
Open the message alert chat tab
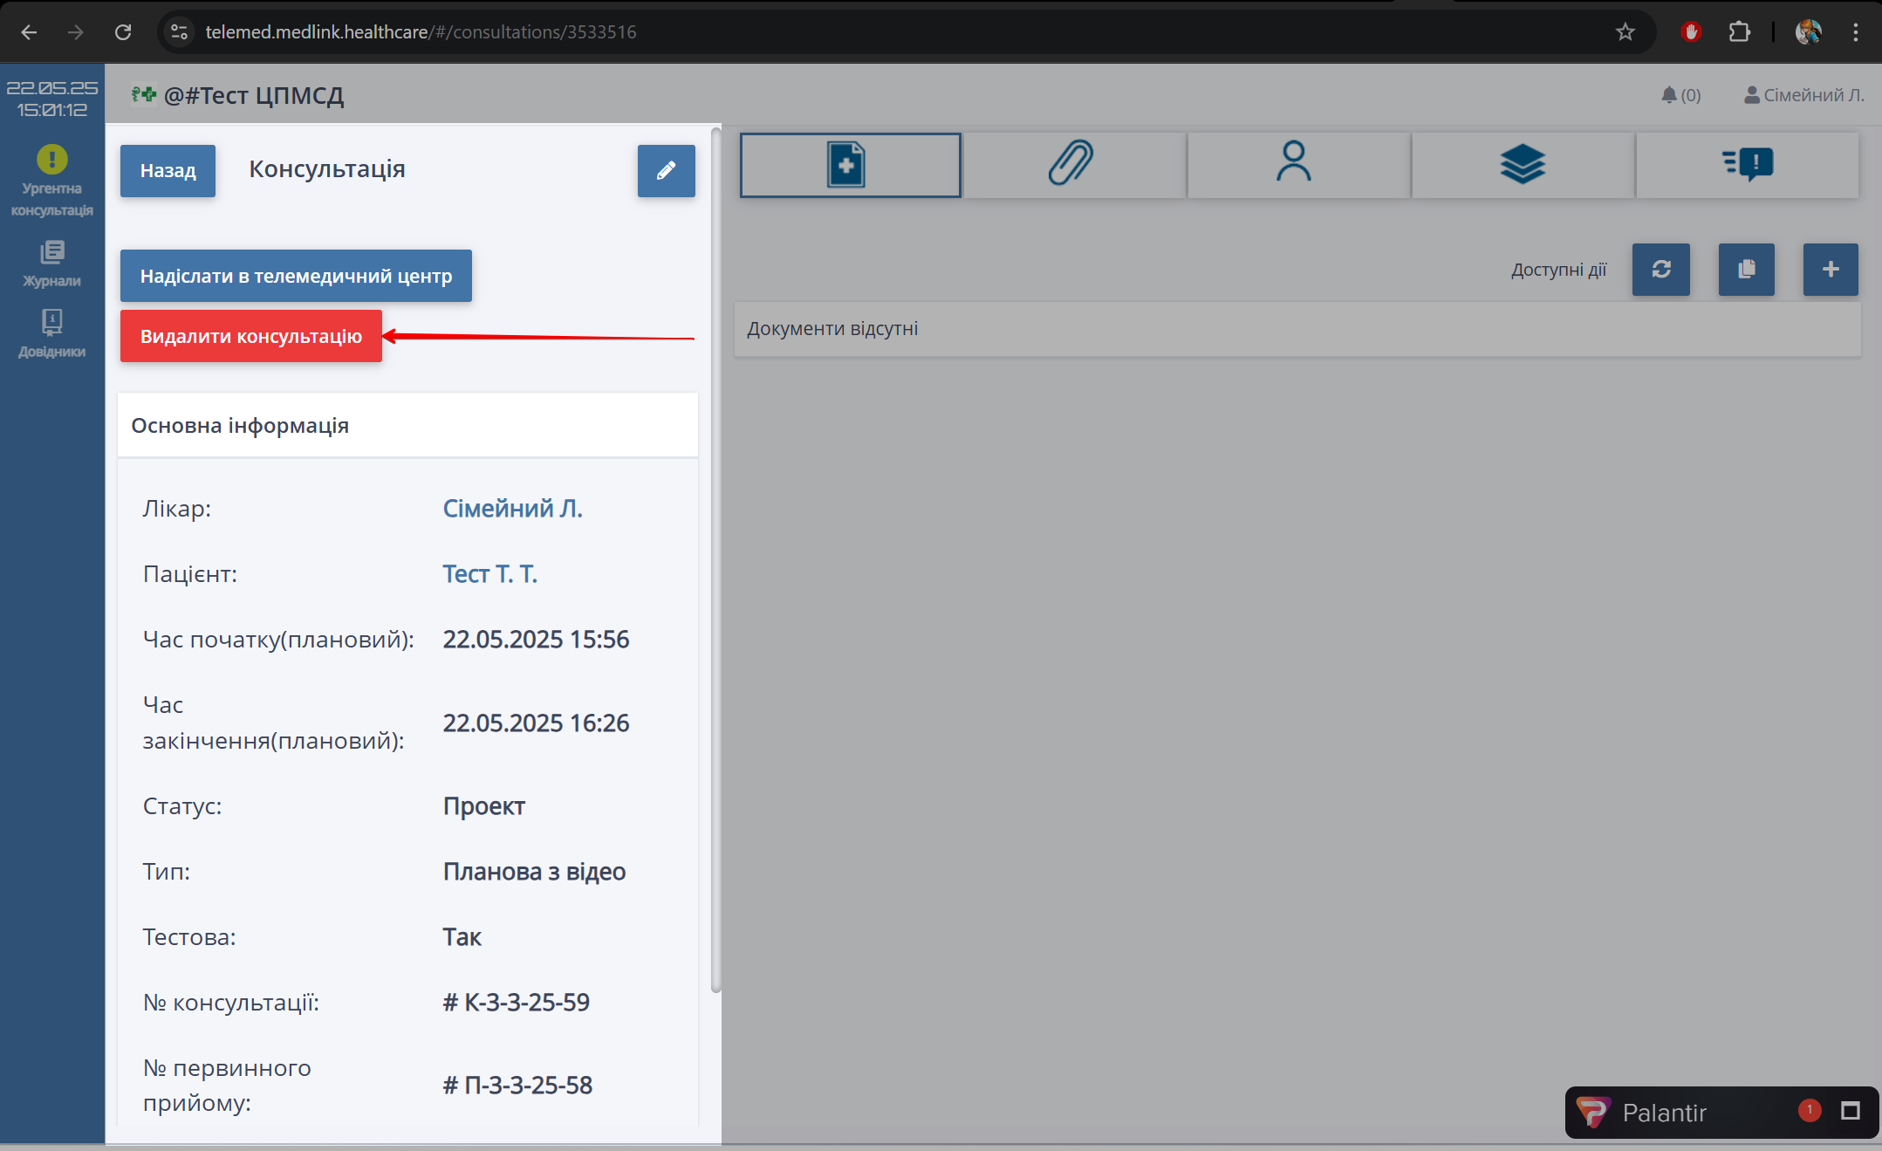[1747, 165]
